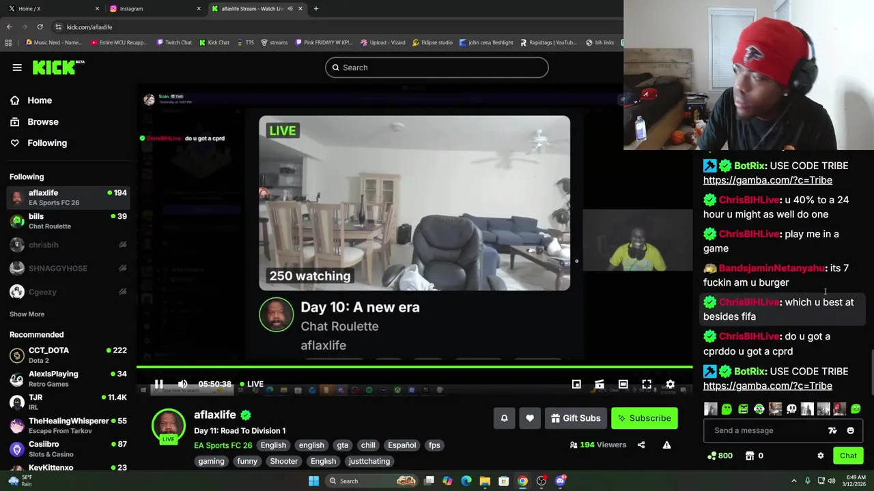Open the Kick hamburger sidebar menu
This screenshot has height=491, width=874.
tap(17, 68)
